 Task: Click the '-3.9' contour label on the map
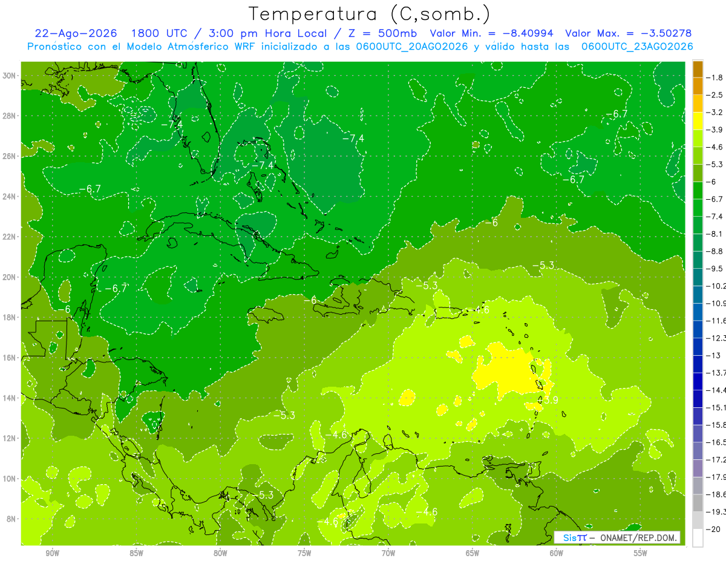pyautogui.click(x=548, y=400)
